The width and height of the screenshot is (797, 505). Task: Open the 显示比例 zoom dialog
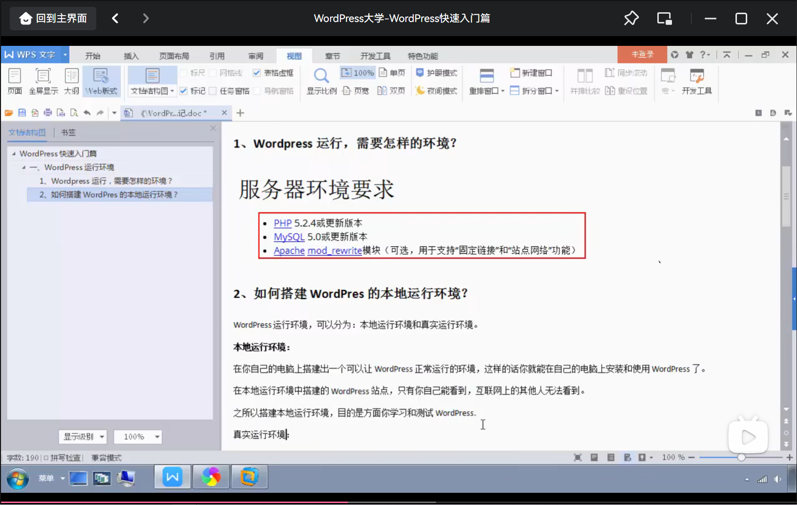[321, 81]
